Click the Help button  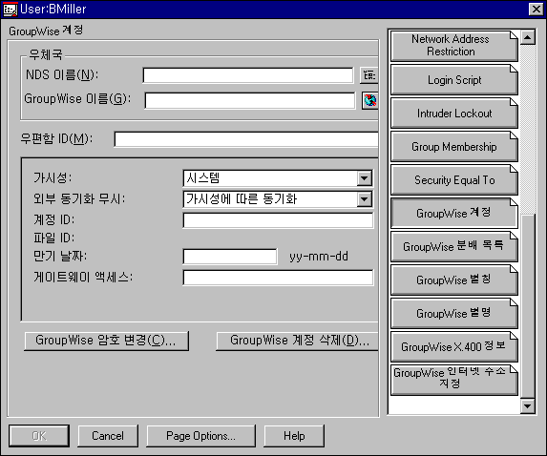pos(294,436)
